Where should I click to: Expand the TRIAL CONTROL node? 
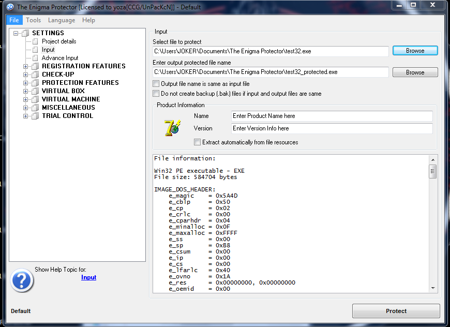click(x=25, y=116)
